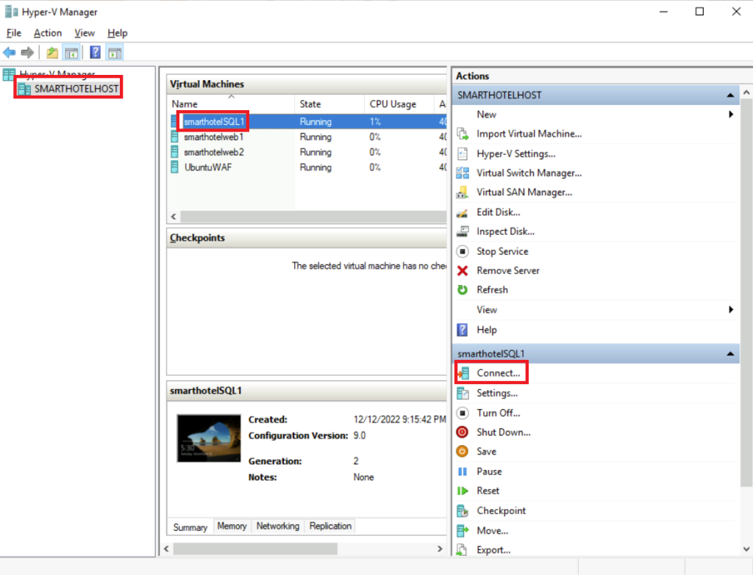Click the Move icon
Screen dimensions: 753x575
coord(463,531)
